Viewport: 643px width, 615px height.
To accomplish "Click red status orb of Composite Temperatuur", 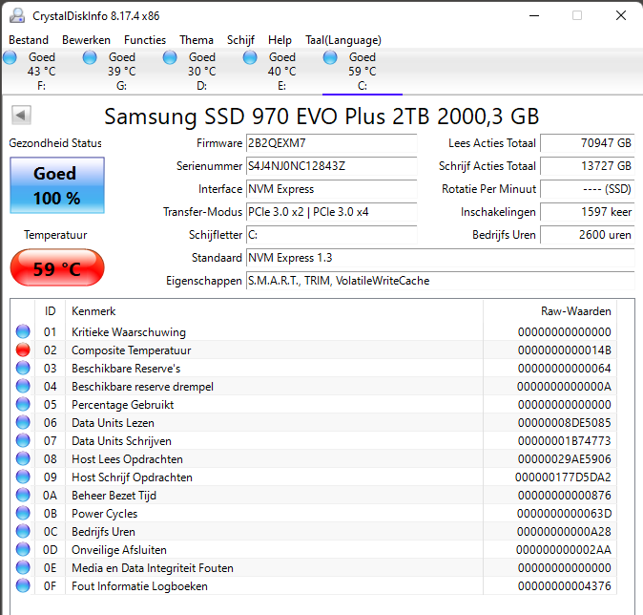I will 23,350.
